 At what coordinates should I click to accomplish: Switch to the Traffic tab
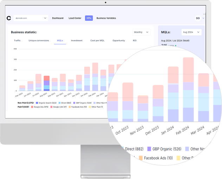click(17, 41)
